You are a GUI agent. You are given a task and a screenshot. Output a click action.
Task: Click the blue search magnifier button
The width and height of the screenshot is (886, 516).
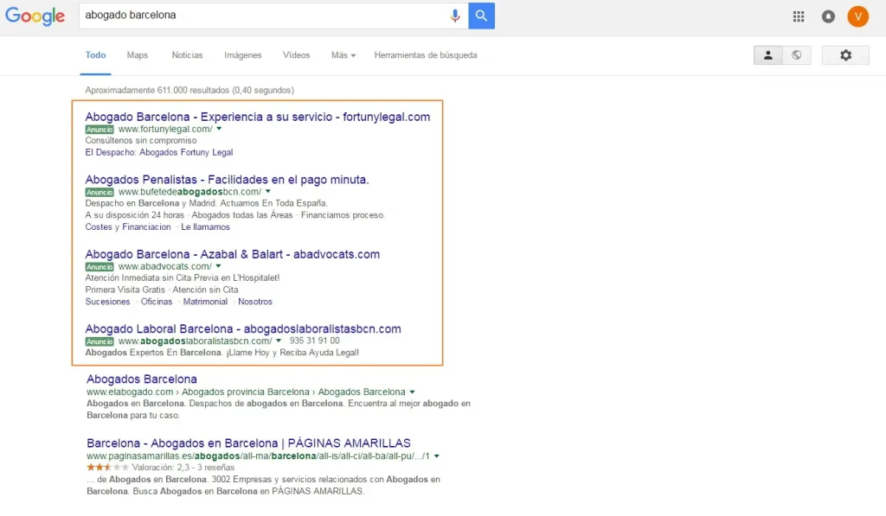tap(481, 16)
